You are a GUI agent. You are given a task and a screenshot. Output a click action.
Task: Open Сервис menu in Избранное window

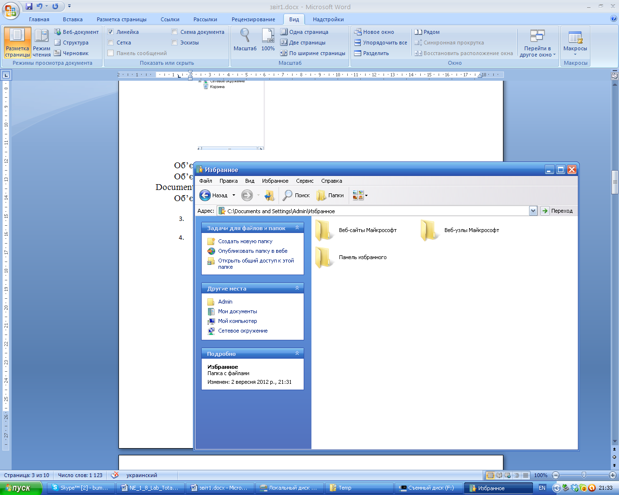(x=305, y=181)
